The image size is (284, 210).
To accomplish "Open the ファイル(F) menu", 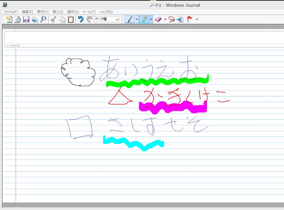I will tap(11, 12).
